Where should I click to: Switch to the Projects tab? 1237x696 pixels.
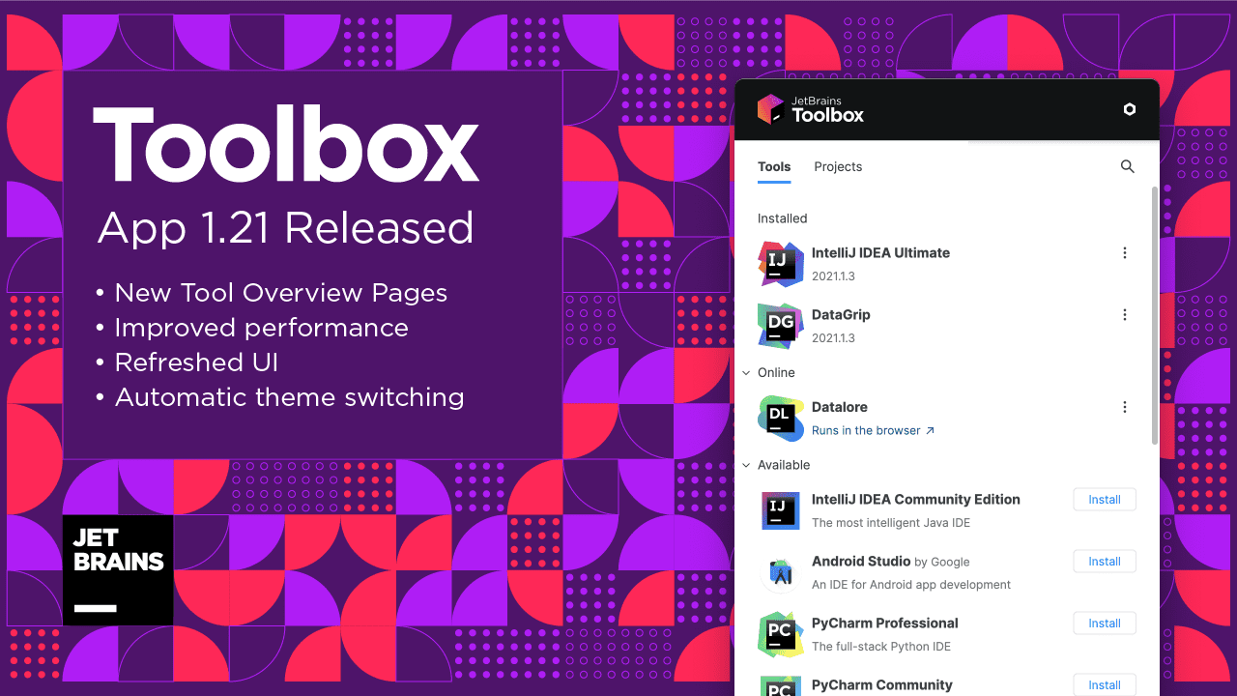838,167
